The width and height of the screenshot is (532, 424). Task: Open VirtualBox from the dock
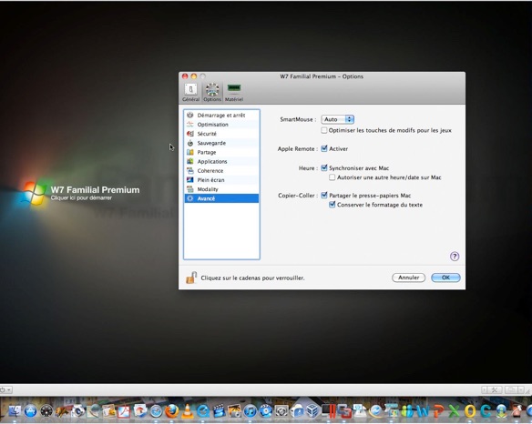[x=312, y=411]
